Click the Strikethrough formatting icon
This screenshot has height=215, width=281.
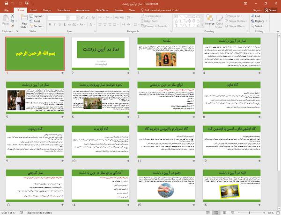point(69,24)
